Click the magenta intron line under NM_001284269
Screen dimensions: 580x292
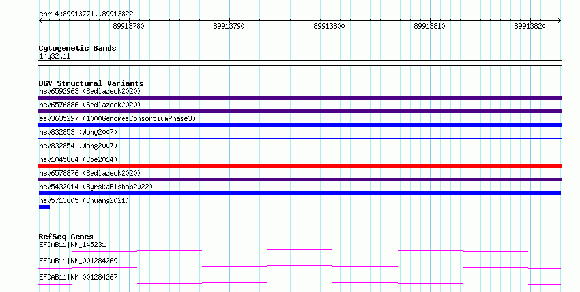(300, 267)
